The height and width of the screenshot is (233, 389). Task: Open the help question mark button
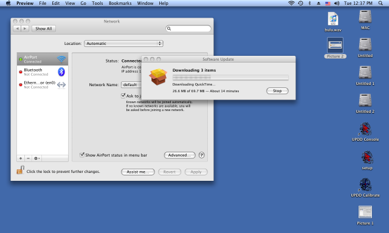click(201, 155)
